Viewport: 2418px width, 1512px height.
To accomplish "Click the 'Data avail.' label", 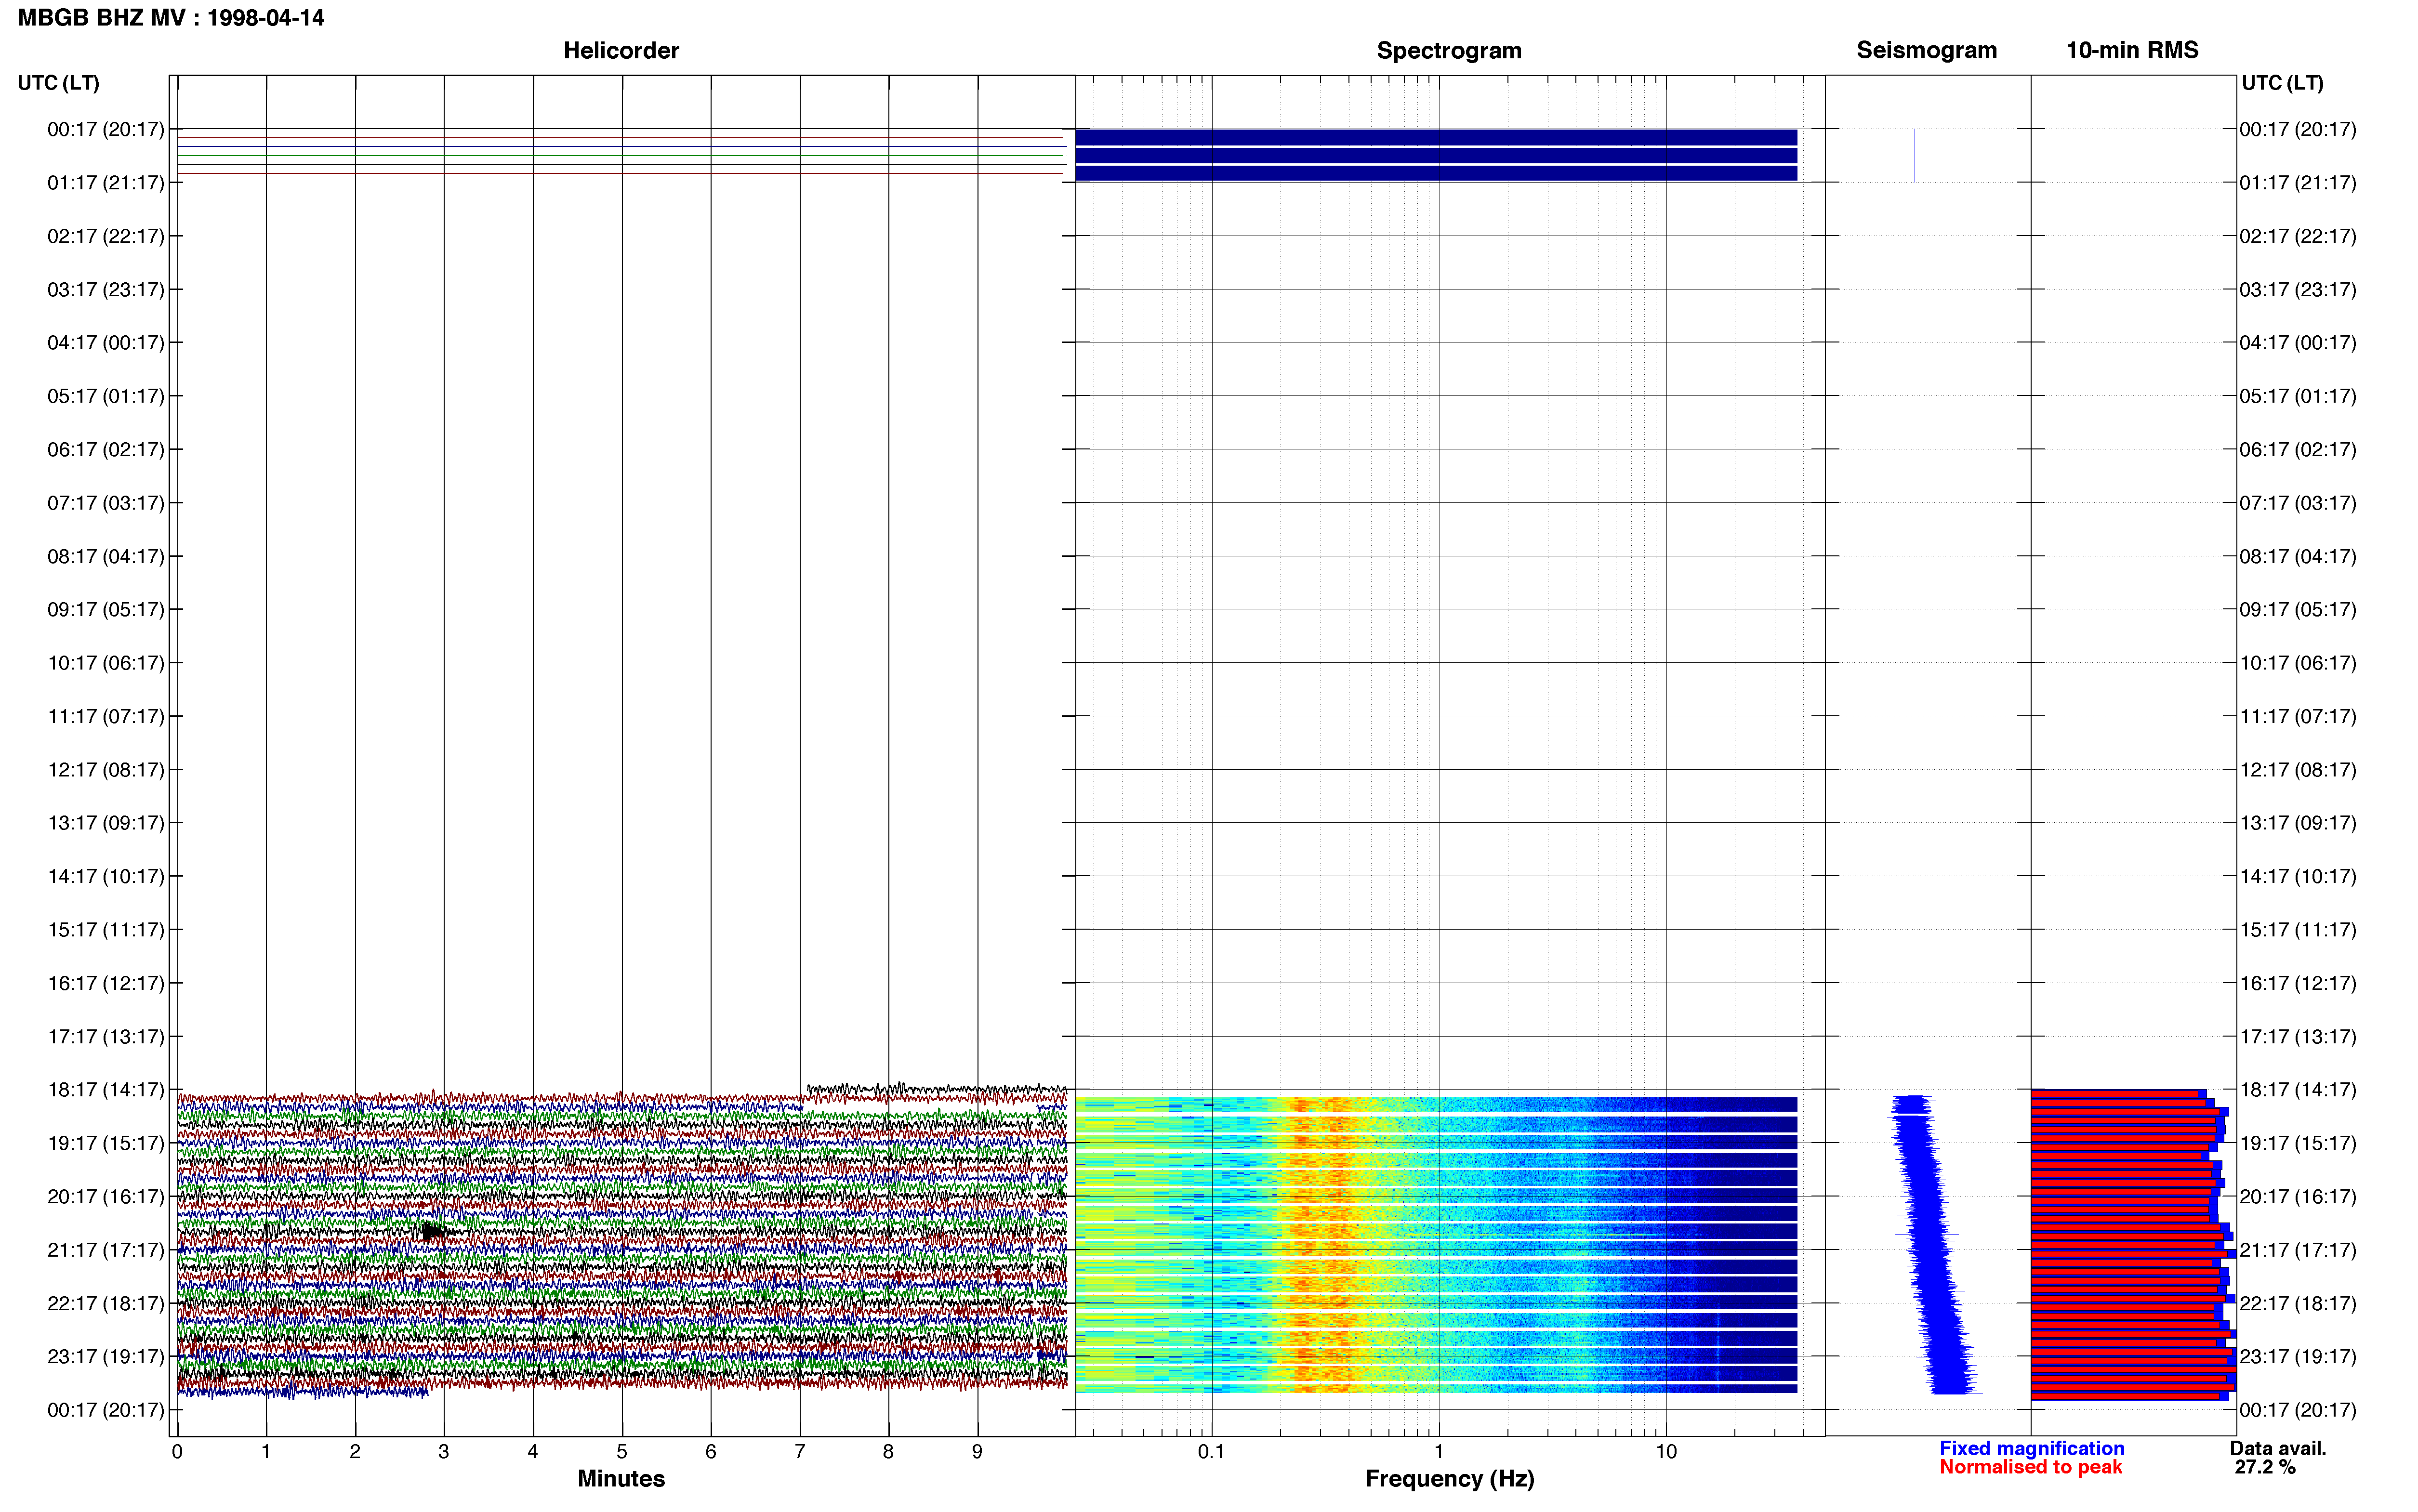I will pos(2278,1448).
